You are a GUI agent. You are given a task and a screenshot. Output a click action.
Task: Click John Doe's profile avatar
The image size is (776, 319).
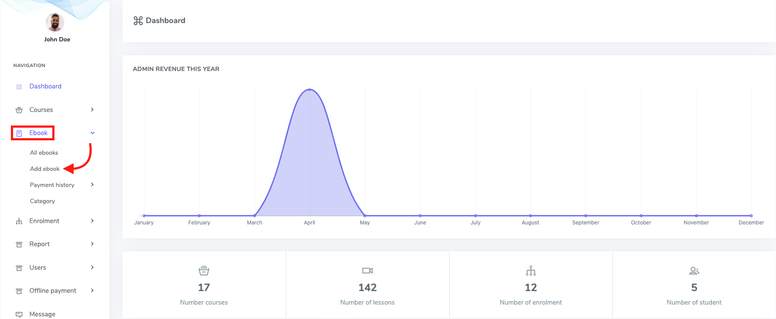point(55,23)
